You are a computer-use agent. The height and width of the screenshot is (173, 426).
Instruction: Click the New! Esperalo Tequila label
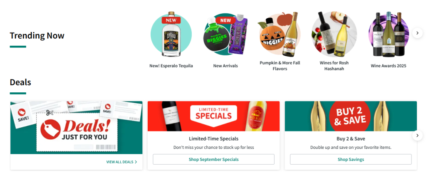[171, 66]
